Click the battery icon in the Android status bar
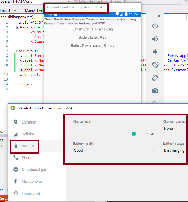 coord(126,14)
